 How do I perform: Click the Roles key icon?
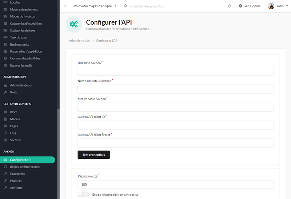5,92
